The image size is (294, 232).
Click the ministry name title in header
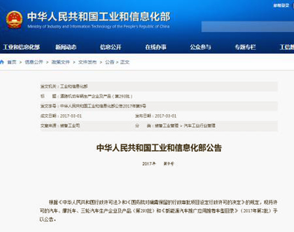pyautogui.click(x=99, y=16)
